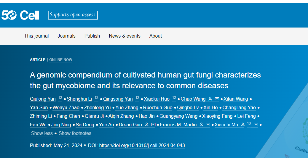Open the About menu
The image size is (308, 158).
coord(156,36)
